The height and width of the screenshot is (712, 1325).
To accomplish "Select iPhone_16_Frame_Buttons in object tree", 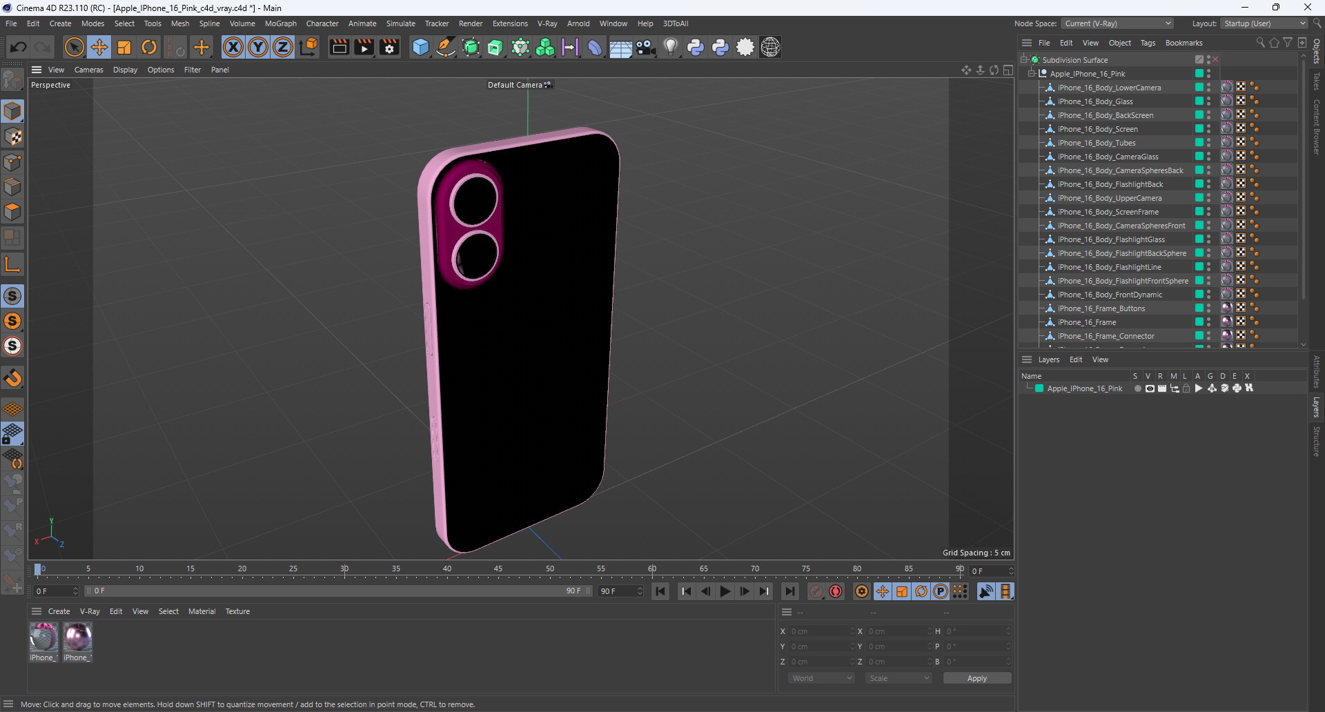I will [1101, 308].
